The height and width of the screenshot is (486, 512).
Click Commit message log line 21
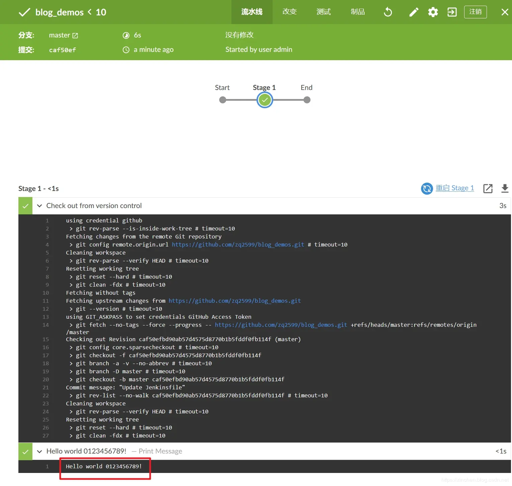tap(125, 387)
